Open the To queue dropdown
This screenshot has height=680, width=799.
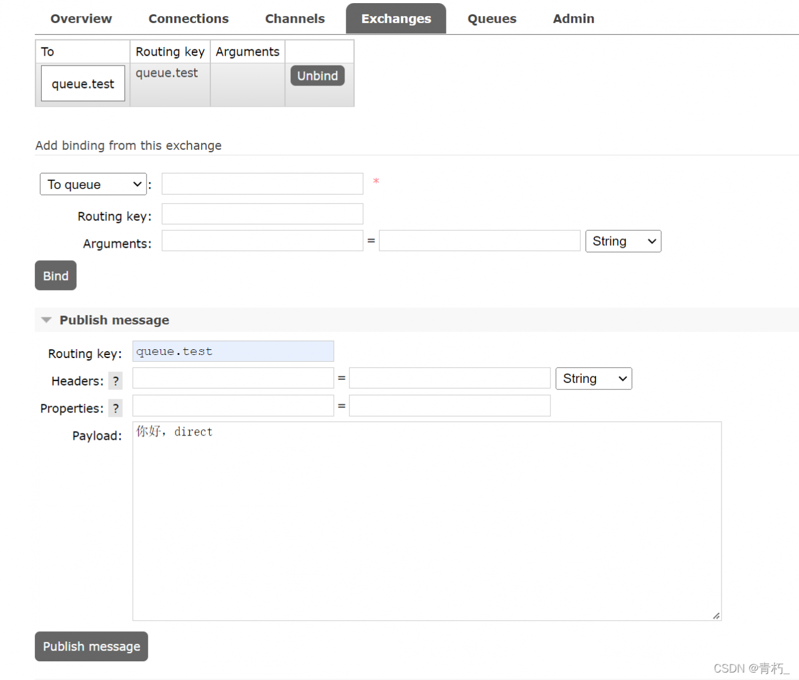click(93, 185)
